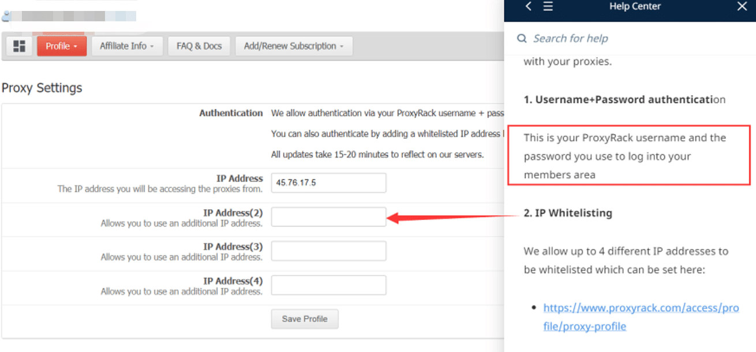
Task: Click the IP Address(4) input field
Action: (328, 285)
